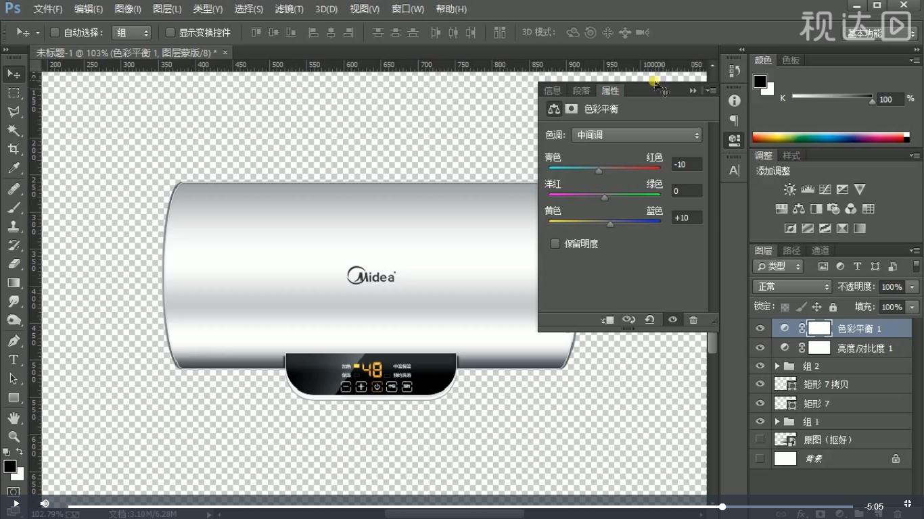924x519 pixels.
Task: Open the auto-select 组 dropdown
Action: coord(131,32)
